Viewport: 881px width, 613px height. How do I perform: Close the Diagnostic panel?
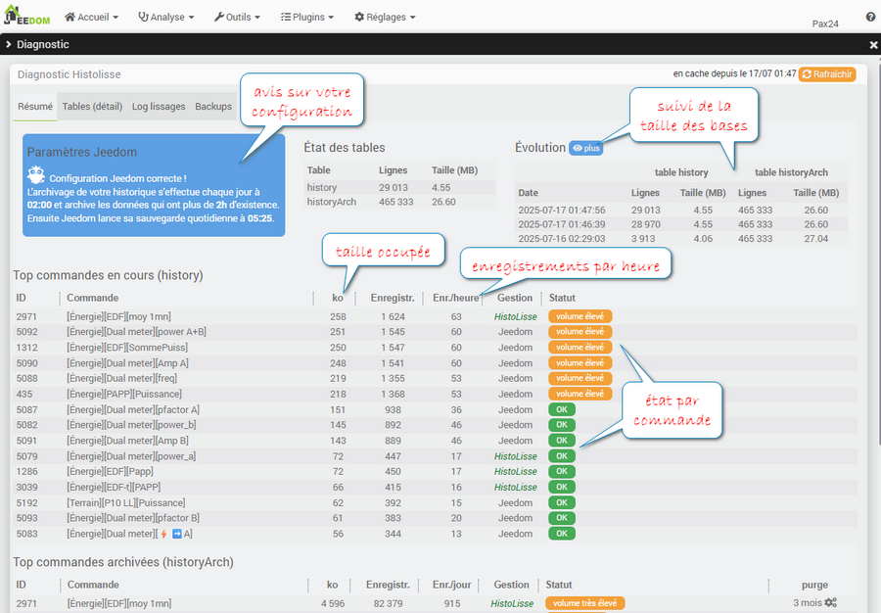pyautogui.click(x=873, y=44)
